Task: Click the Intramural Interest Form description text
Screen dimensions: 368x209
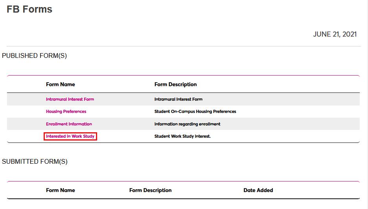Action: [178, 99]
